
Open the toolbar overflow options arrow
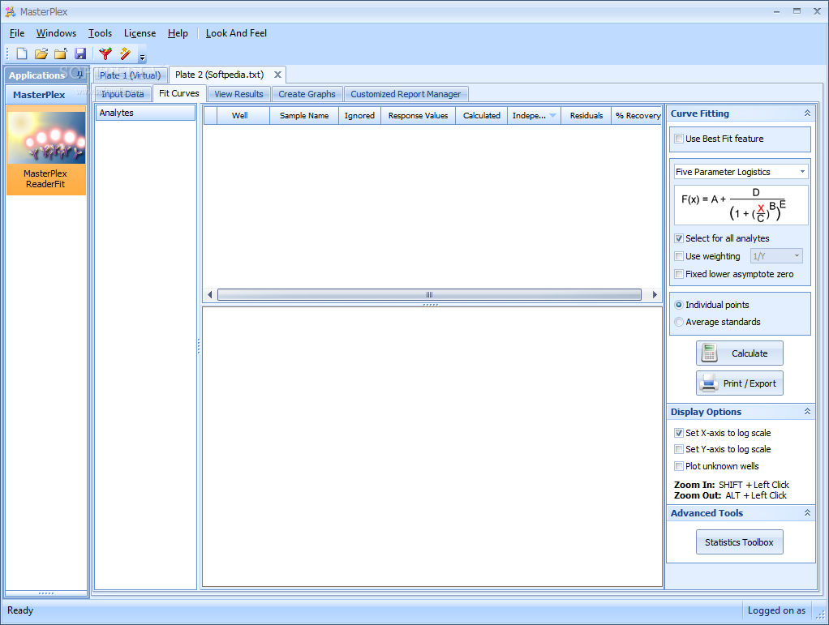[142, 57]
